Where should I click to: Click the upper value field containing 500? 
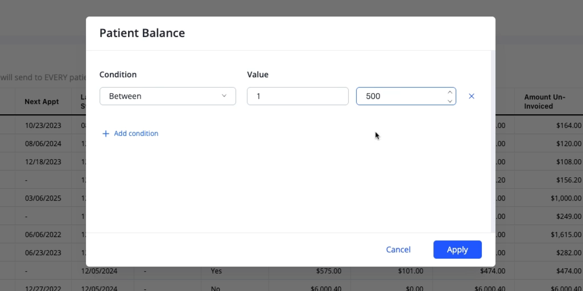pyautogui.click(x=406, y=96)
